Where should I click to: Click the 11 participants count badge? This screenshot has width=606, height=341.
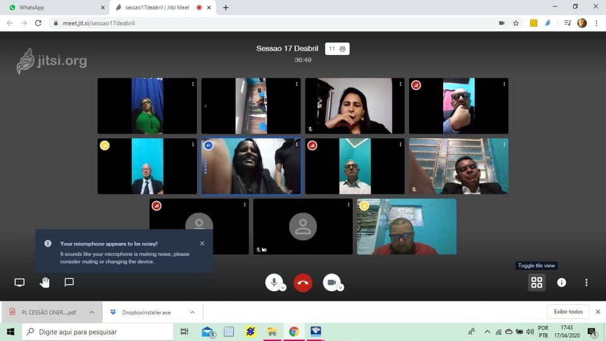[337, 49]
